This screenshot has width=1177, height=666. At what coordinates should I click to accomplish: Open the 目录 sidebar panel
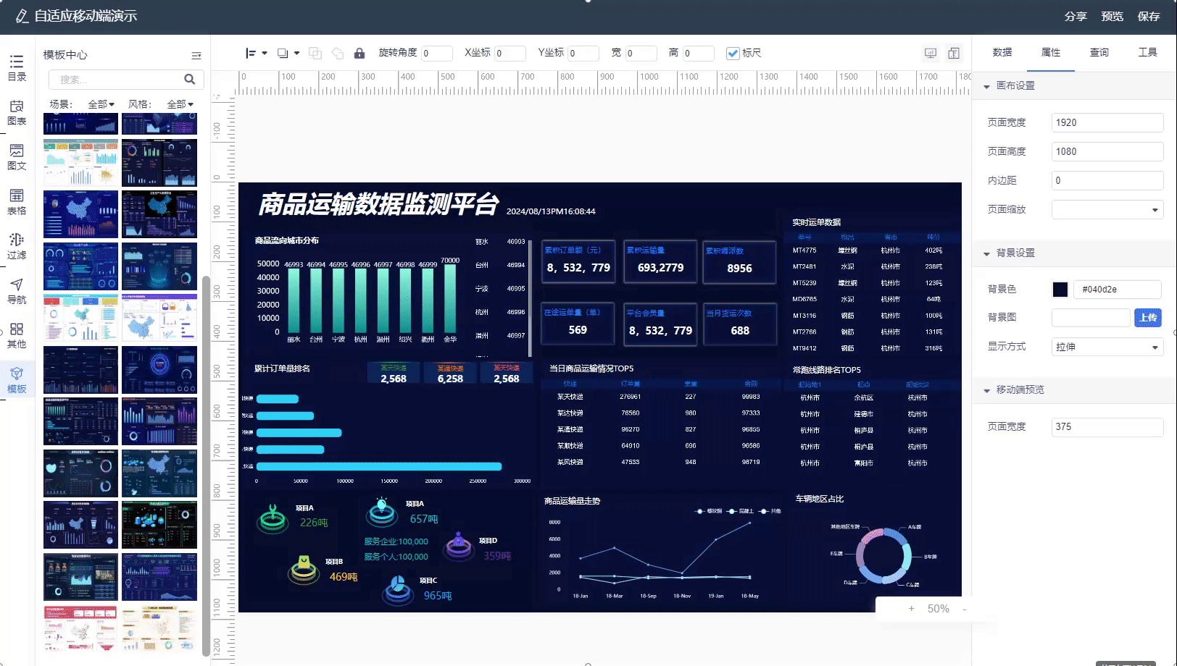(x=17, y=68)
